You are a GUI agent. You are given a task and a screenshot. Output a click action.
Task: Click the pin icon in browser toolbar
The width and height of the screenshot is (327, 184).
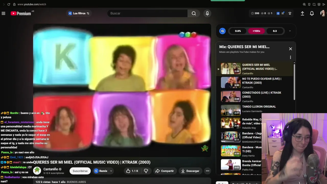[x=309, y=4]
